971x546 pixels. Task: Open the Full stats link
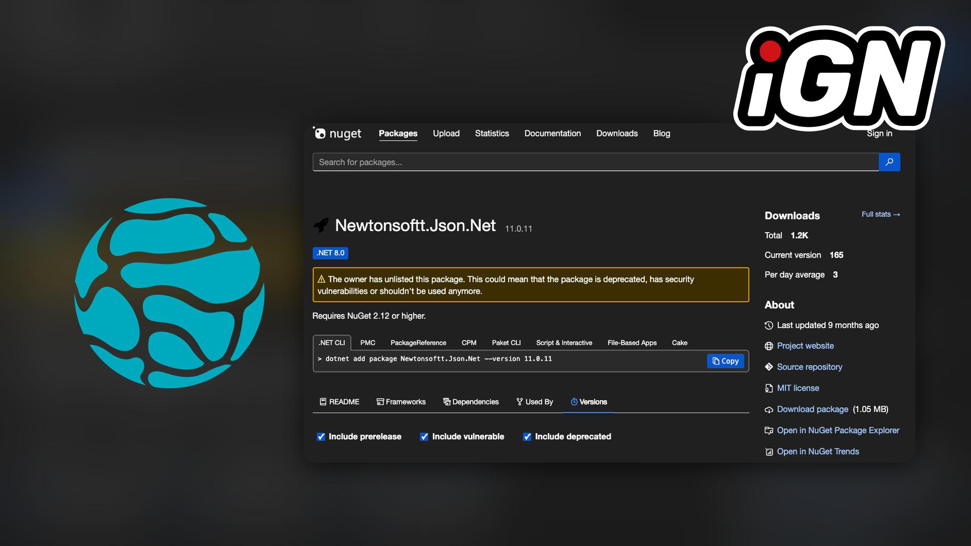point(881,214)
